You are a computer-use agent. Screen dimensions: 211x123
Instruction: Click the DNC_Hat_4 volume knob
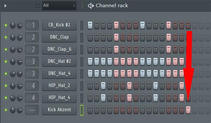[20, 74]
